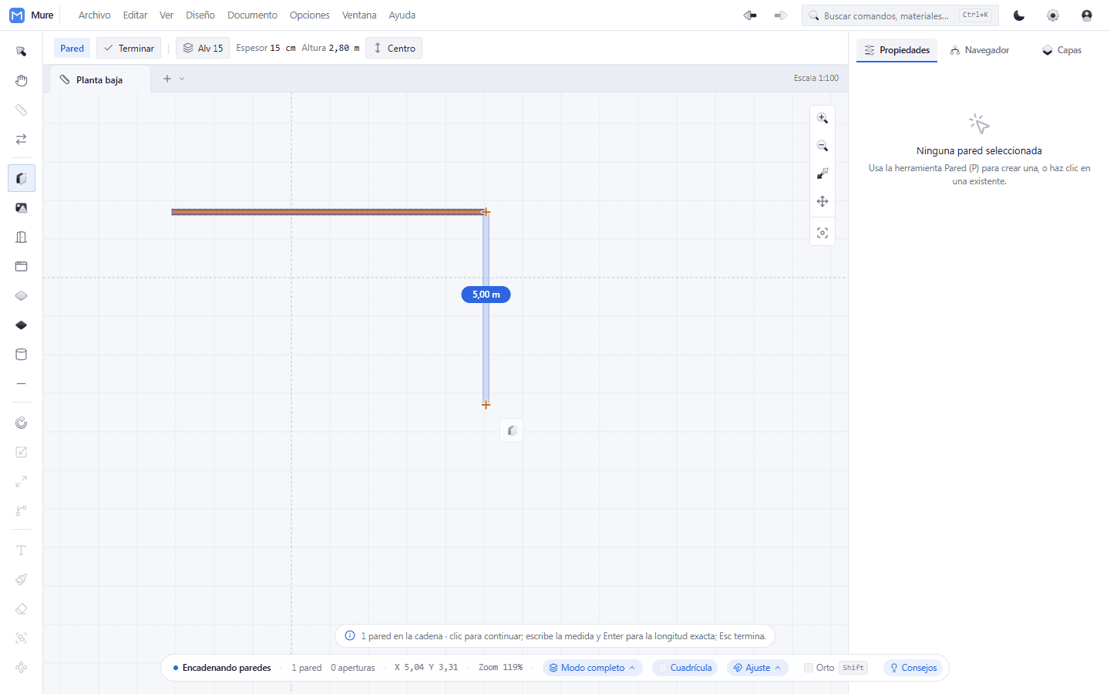Click the focus frame canvas button

click(x=822, y=233)
